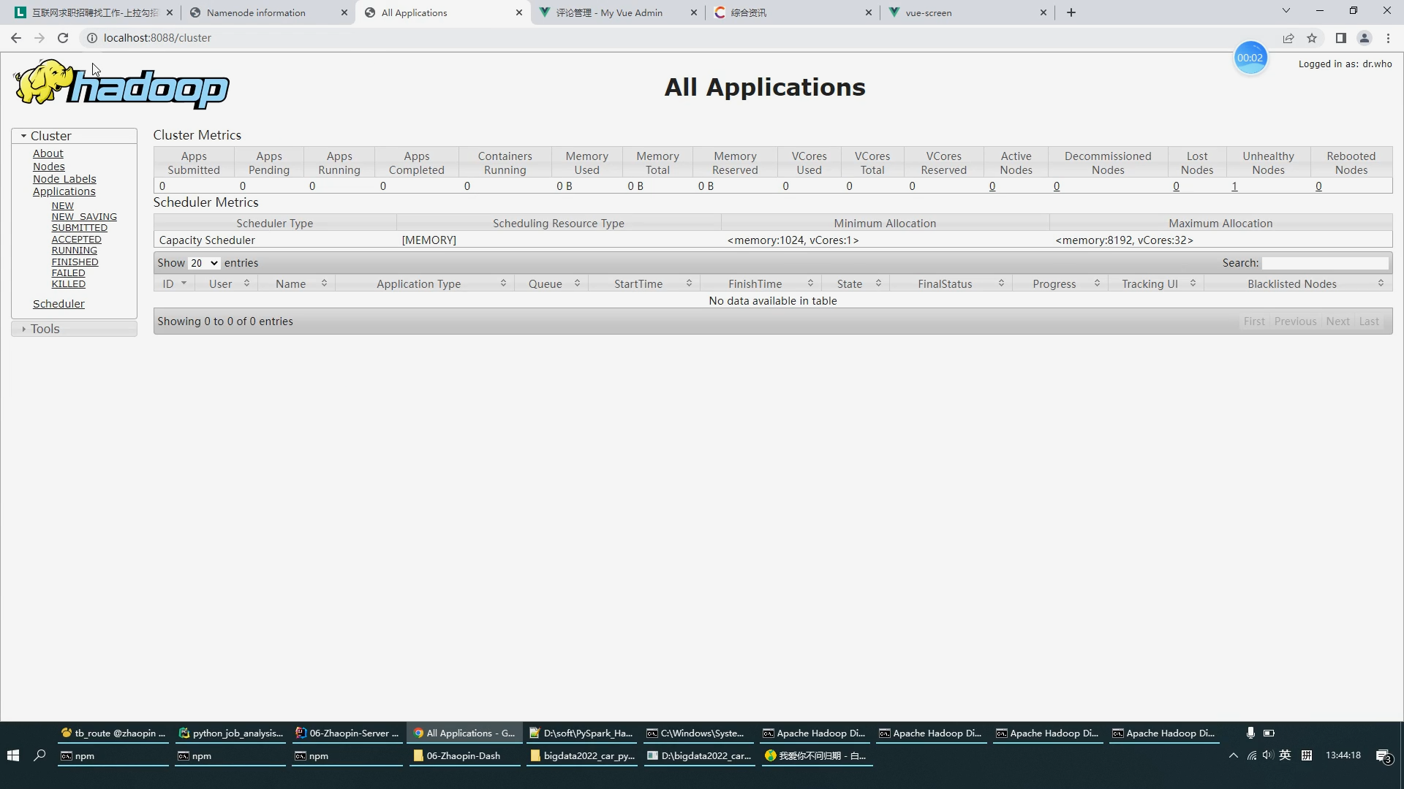Filter applications by the RUNNING state link
The image size is (1404, 789).
pyautogui.click(x=74, y=251)
